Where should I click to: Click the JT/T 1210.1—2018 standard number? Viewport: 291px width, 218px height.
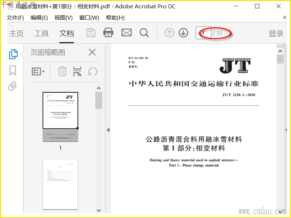pyautogui.click(x=239, y=95)
